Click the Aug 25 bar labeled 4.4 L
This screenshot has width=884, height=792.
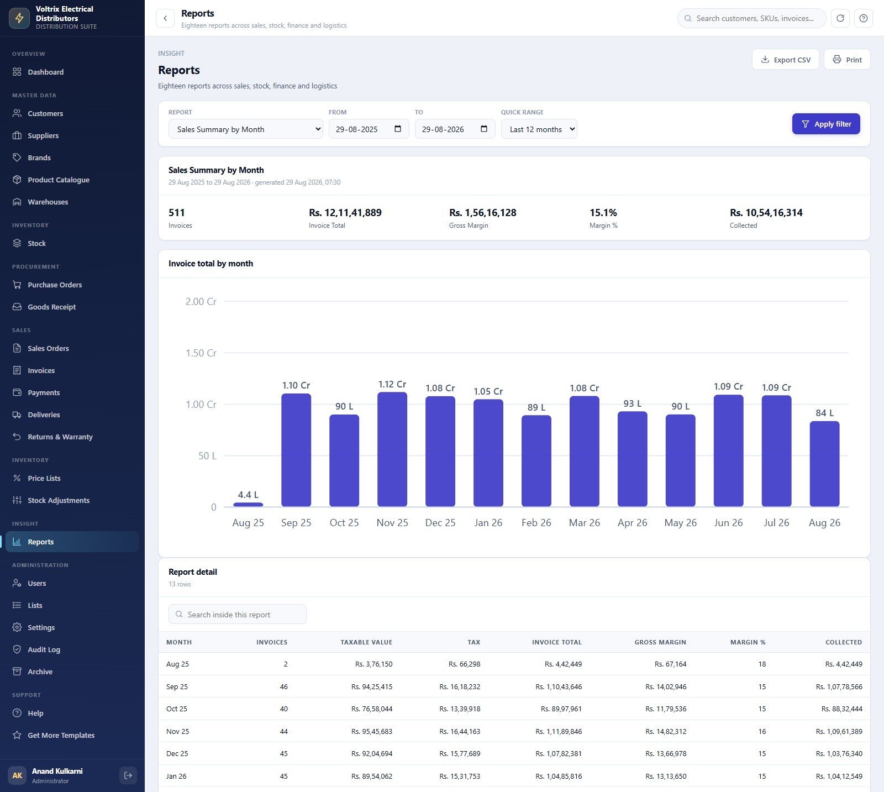pyautogui.click(x=248, y=504)
